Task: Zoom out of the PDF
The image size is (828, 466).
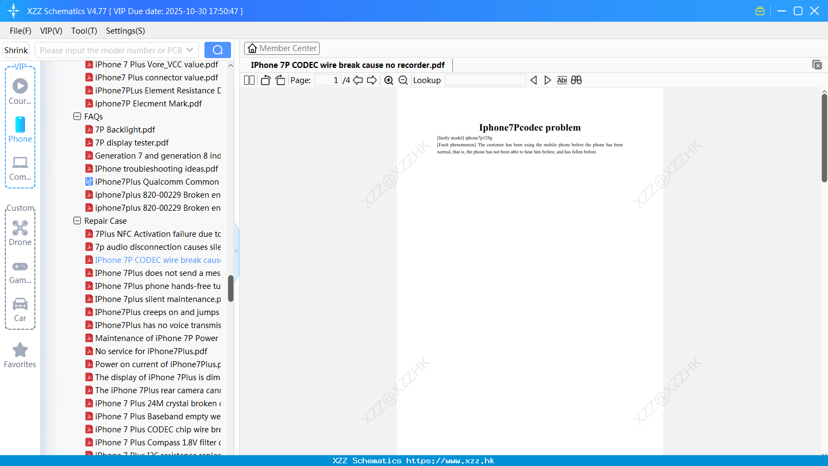Action: click(x=403, y=80)
